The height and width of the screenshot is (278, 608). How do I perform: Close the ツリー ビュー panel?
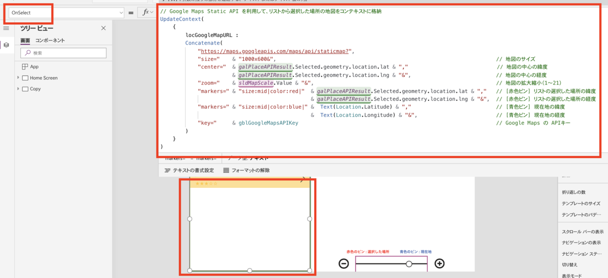tap(103, 28)
